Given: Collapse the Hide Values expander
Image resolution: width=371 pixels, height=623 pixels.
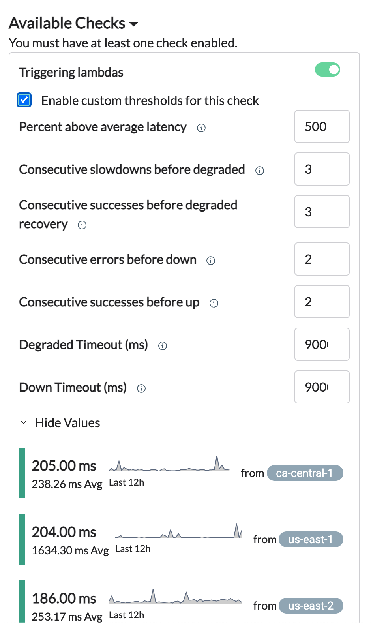Looking at the screenshot, I should point(24,423).
